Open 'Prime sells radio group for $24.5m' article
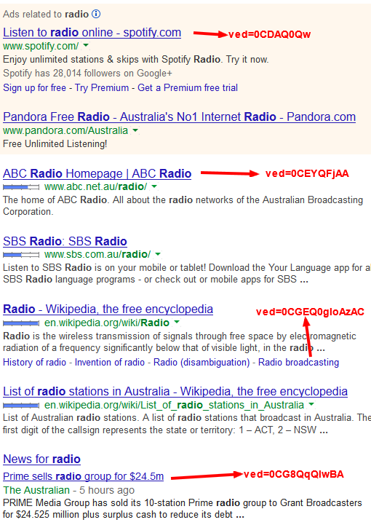 point(84,476)
